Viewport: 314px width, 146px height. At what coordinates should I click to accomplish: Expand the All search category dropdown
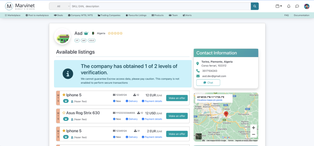point(60,6)
